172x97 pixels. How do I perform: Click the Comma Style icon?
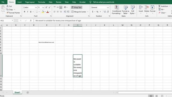100,12
